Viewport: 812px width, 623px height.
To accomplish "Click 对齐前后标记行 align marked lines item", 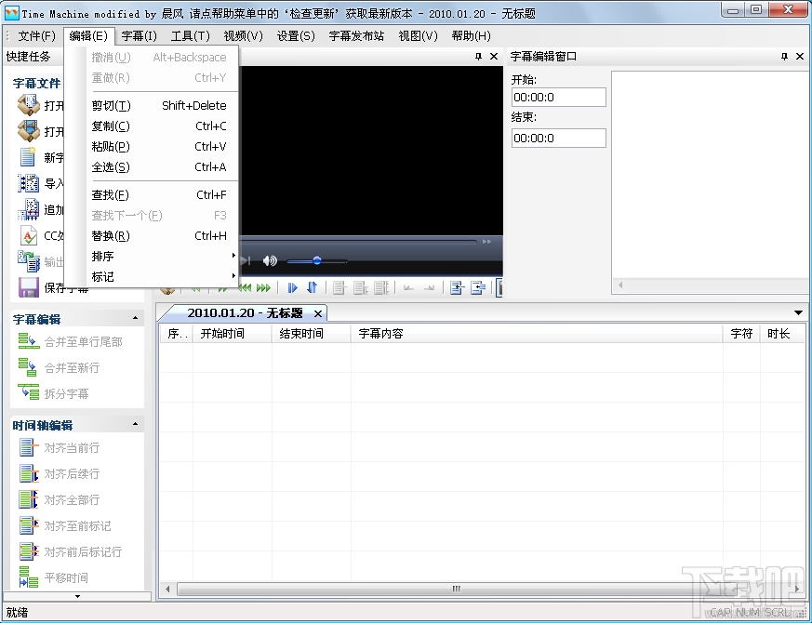I will point(71,551).
